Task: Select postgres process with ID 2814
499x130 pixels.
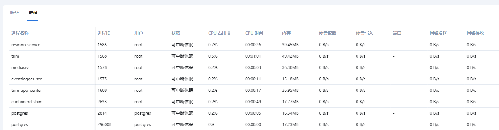Action: pyautogui.click(x=20, y=113)
